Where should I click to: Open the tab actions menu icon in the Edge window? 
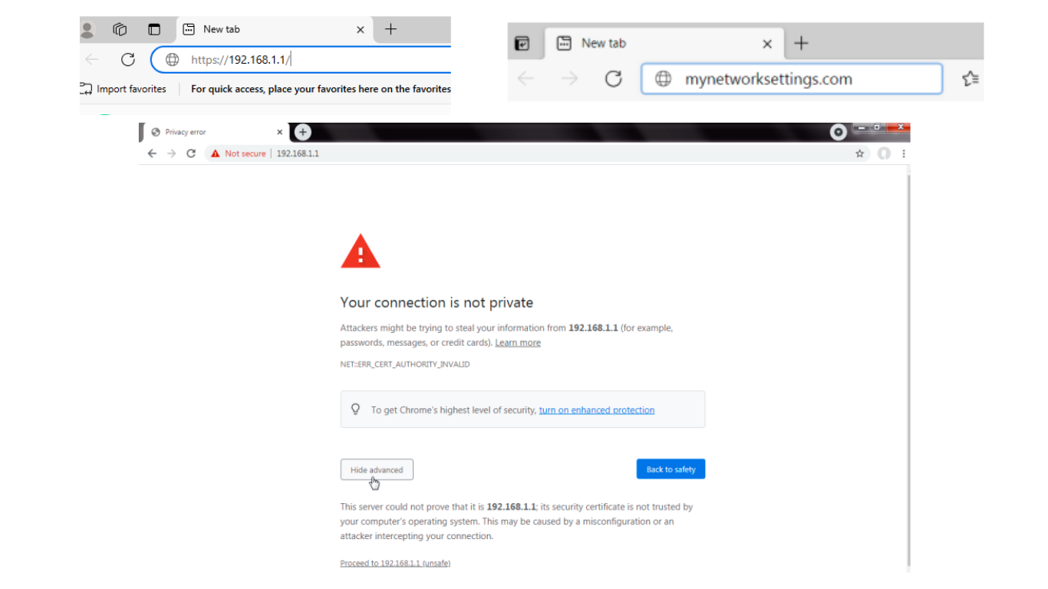154,29
